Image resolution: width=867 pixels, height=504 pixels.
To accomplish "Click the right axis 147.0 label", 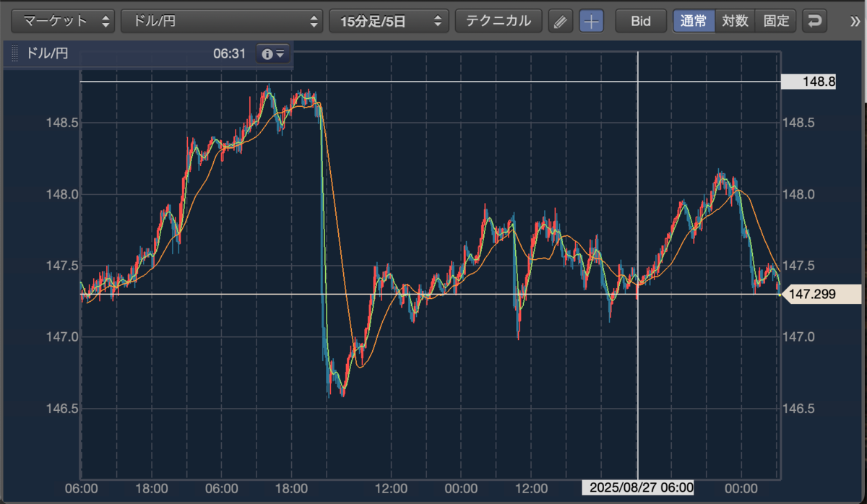I will pyautogui.click(x=798, y=337).
